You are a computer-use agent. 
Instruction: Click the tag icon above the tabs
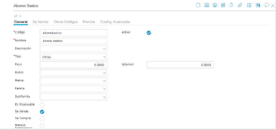pos(16,16)
